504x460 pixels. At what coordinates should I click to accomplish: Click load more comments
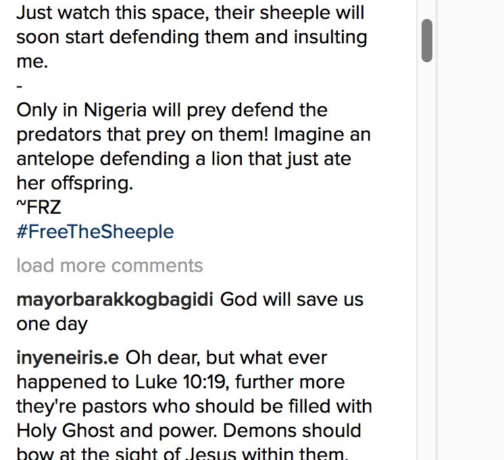(x=109, y=265)
